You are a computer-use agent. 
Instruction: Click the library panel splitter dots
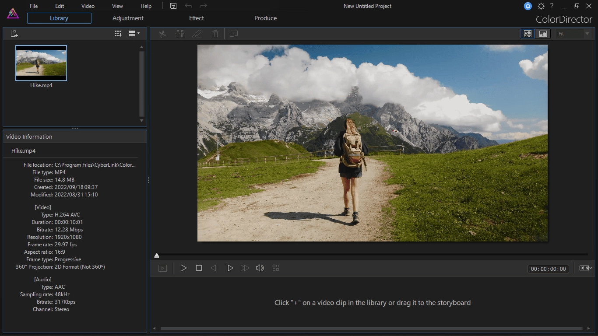coord(75,128)
